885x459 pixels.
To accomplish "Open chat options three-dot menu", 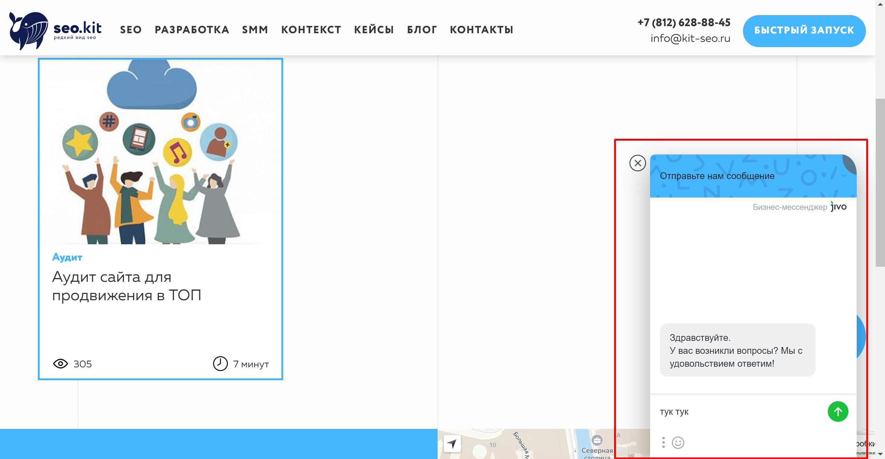I will [663, 442].
